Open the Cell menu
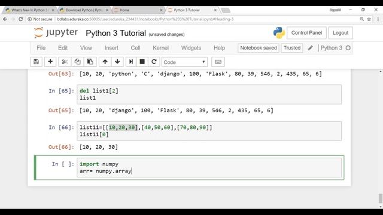This screenshot has width=383, height=215. tap(135, 48)
